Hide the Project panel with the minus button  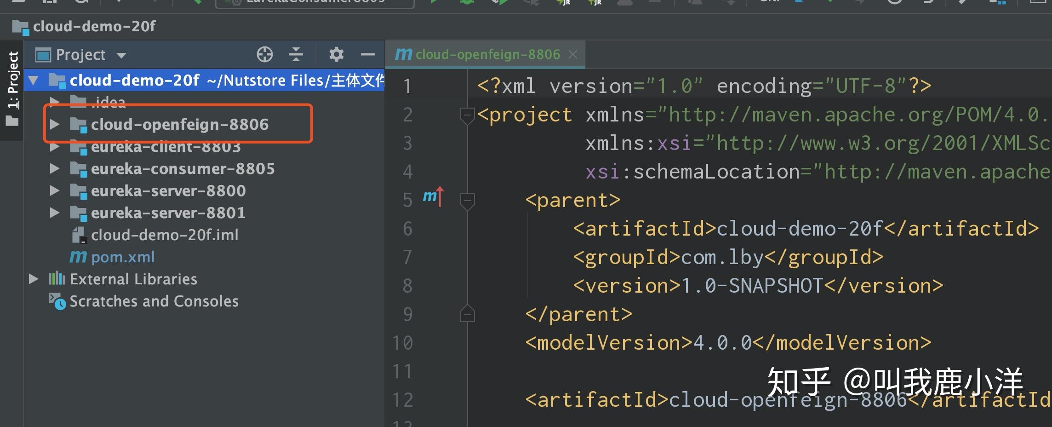coord(367,54)
